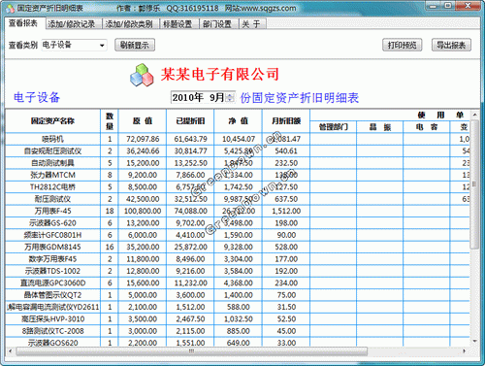
Task: Switch to the 添加/修改记录 tab
Action: [72, 24]
